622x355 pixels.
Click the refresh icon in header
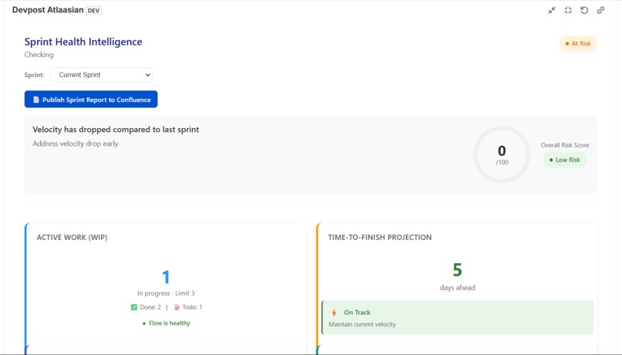pos(584,10)
